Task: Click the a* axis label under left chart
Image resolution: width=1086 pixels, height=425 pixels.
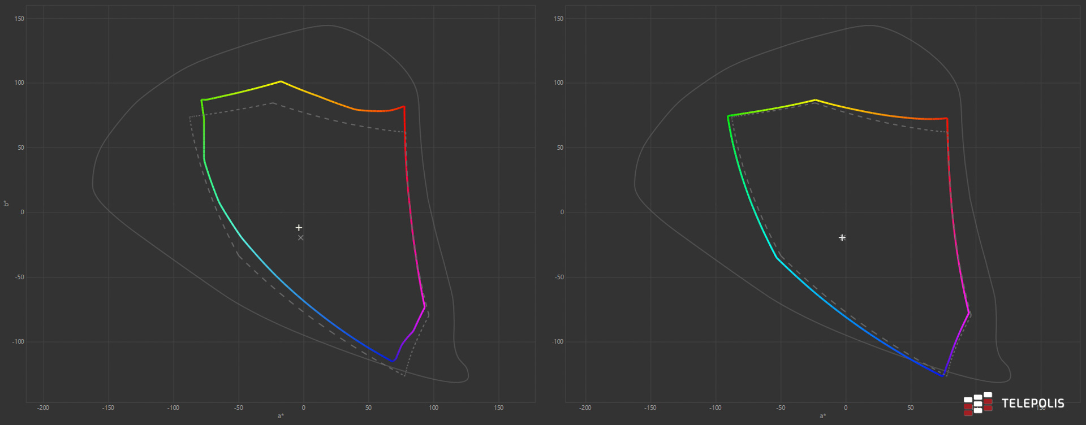Action: [x=281, y=417]
